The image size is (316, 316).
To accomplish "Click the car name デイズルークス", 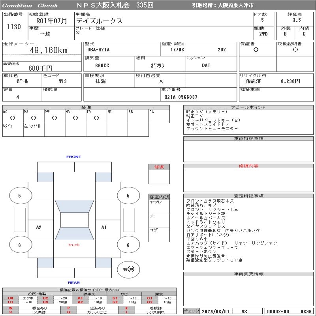I will click(100, 21).
